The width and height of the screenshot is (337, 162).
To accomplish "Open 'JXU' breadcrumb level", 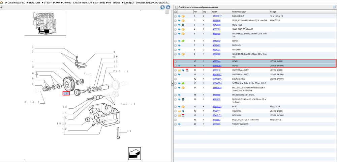I will point(57,2).
